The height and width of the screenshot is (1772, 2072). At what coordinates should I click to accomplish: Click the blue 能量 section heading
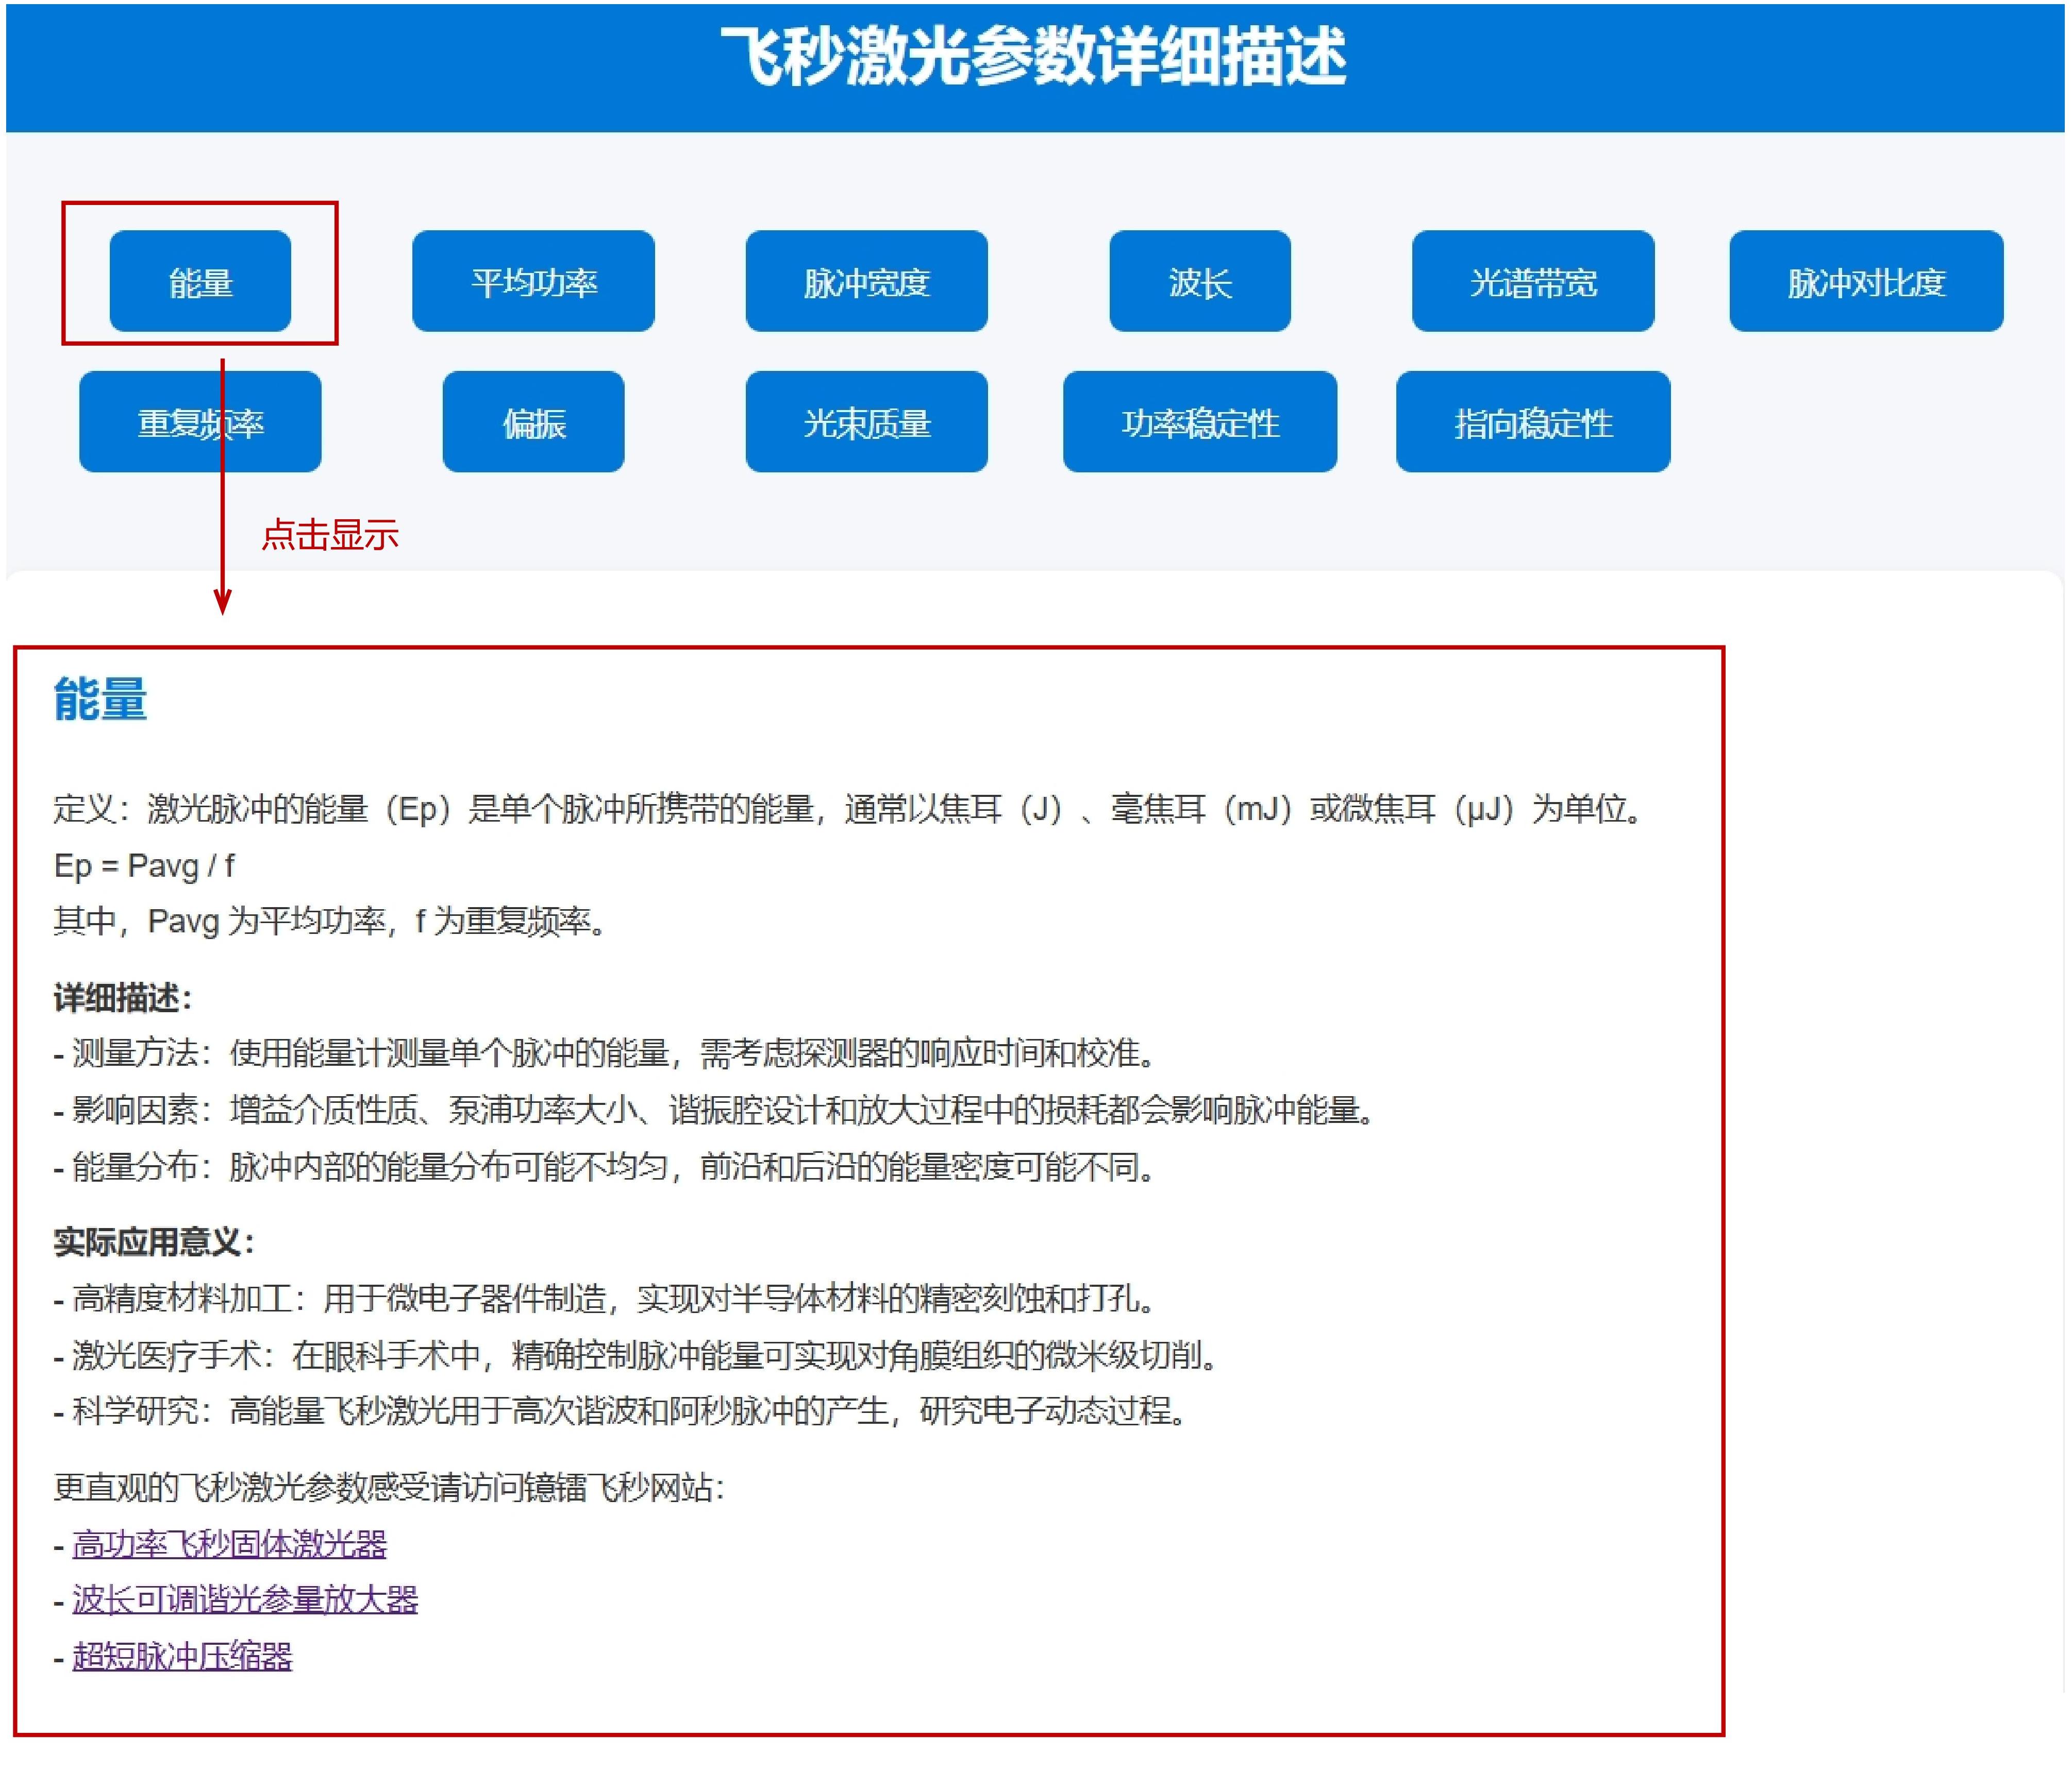[x=100, y=698]
